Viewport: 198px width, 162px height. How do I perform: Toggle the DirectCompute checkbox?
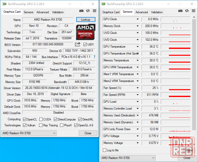[56, 120]
